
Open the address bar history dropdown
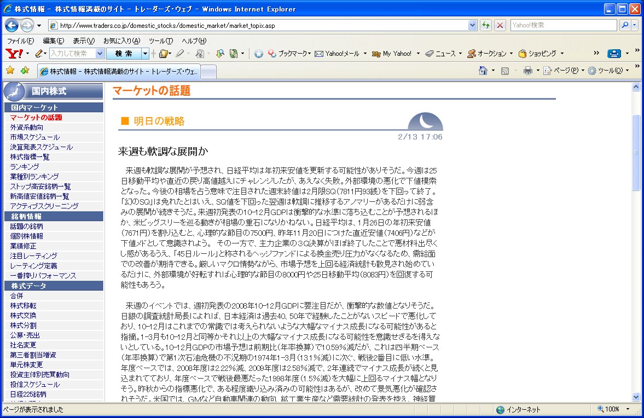(x=472, y=26)
